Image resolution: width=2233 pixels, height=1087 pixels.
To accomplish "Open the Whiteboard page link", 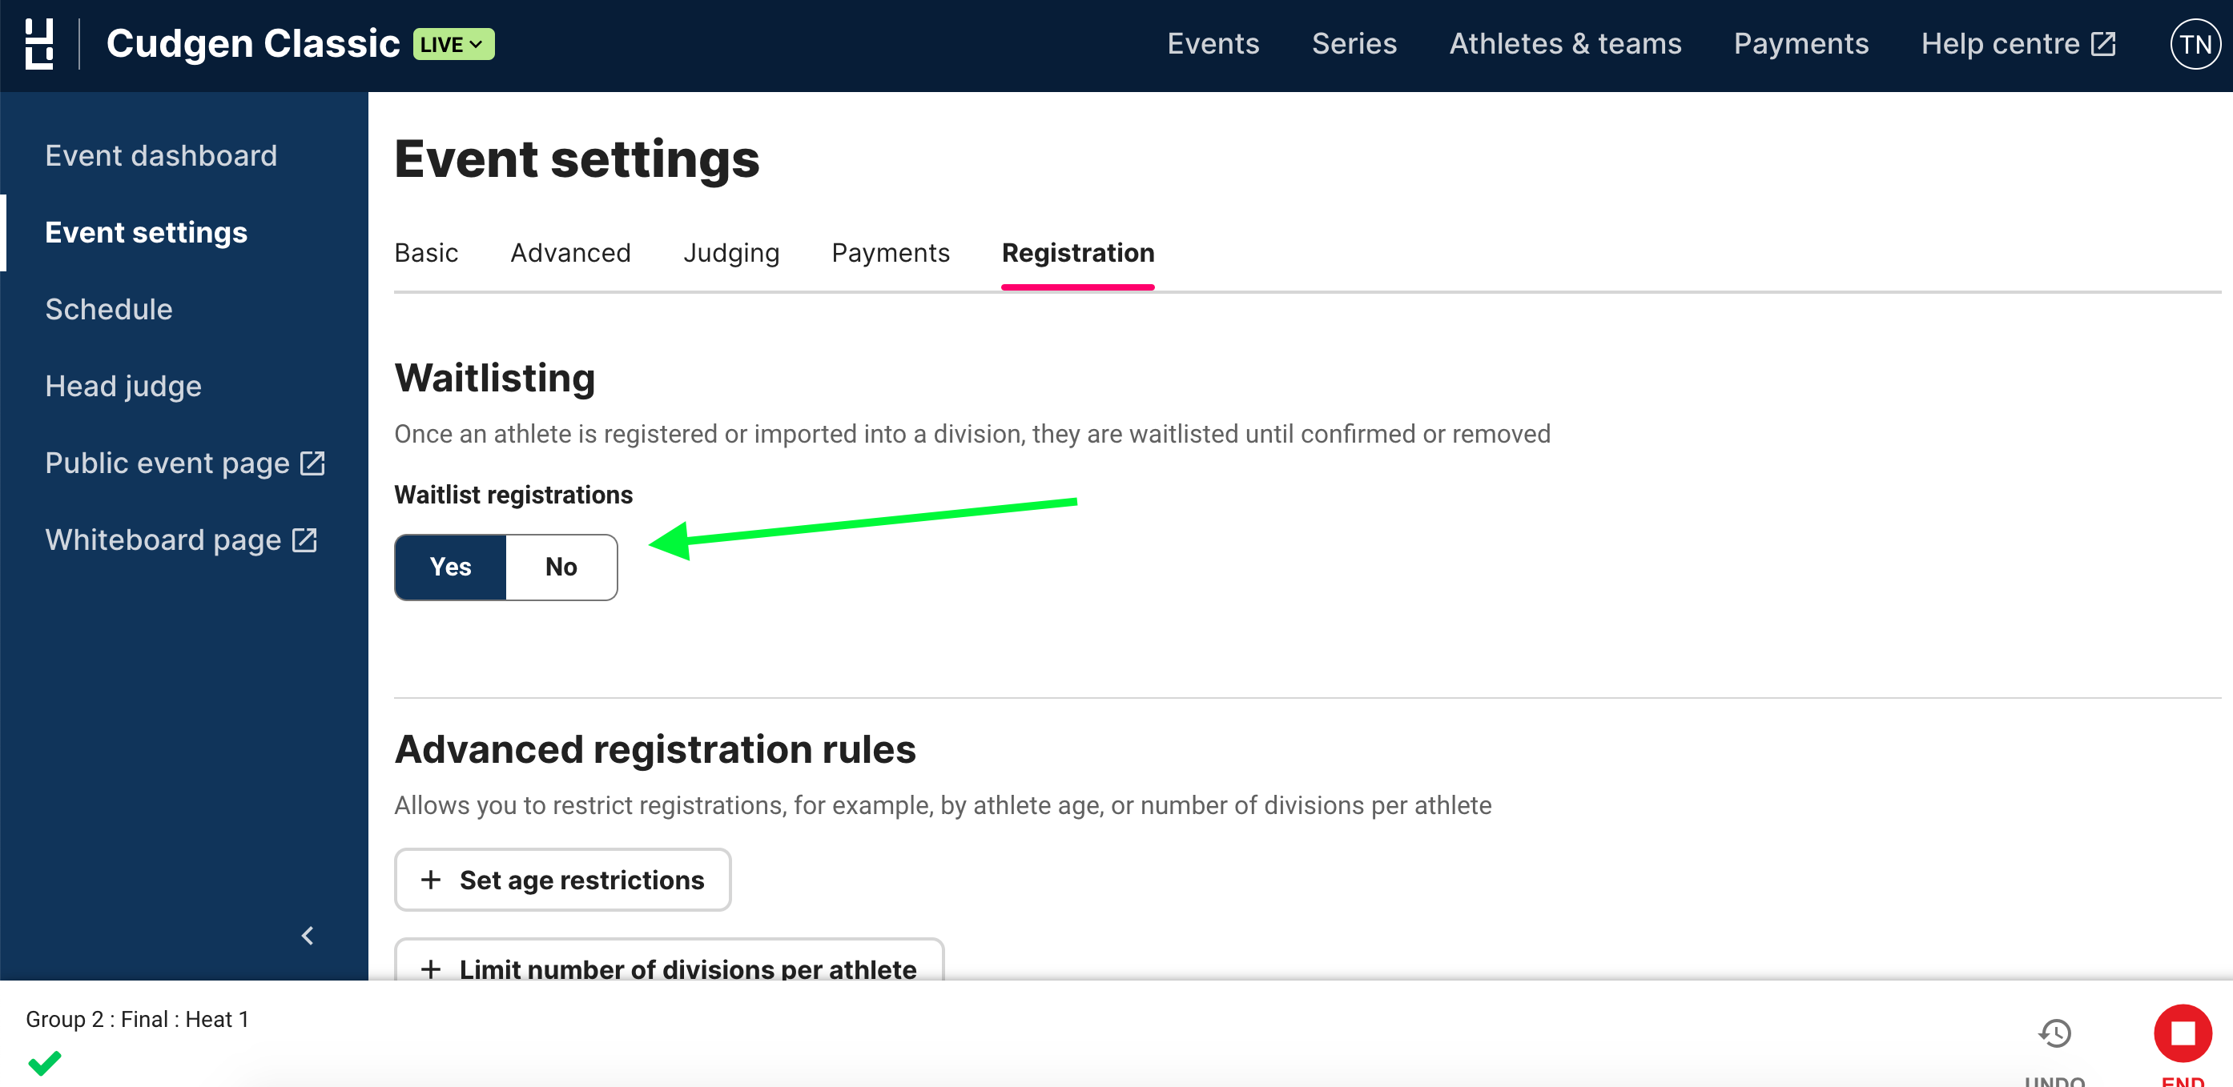I will coord(181,539).
